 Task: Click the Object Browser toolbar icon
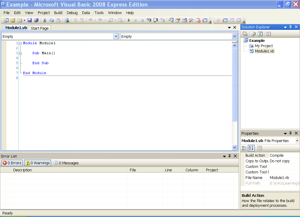pos(185,20)
